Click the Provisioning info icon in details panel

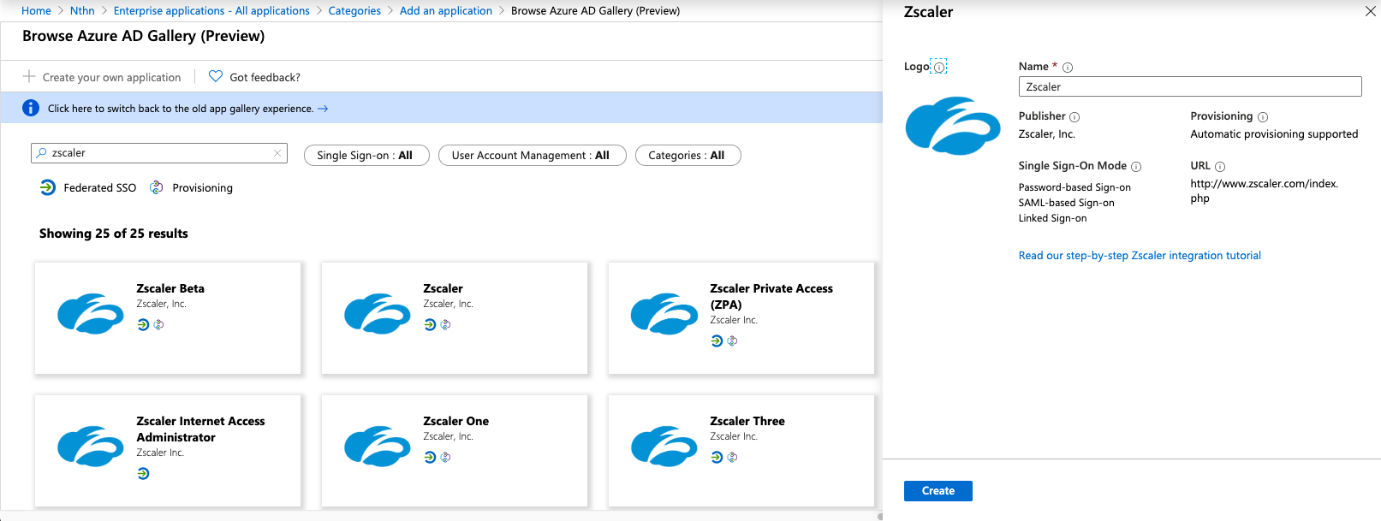click(x=1263, y=117)
